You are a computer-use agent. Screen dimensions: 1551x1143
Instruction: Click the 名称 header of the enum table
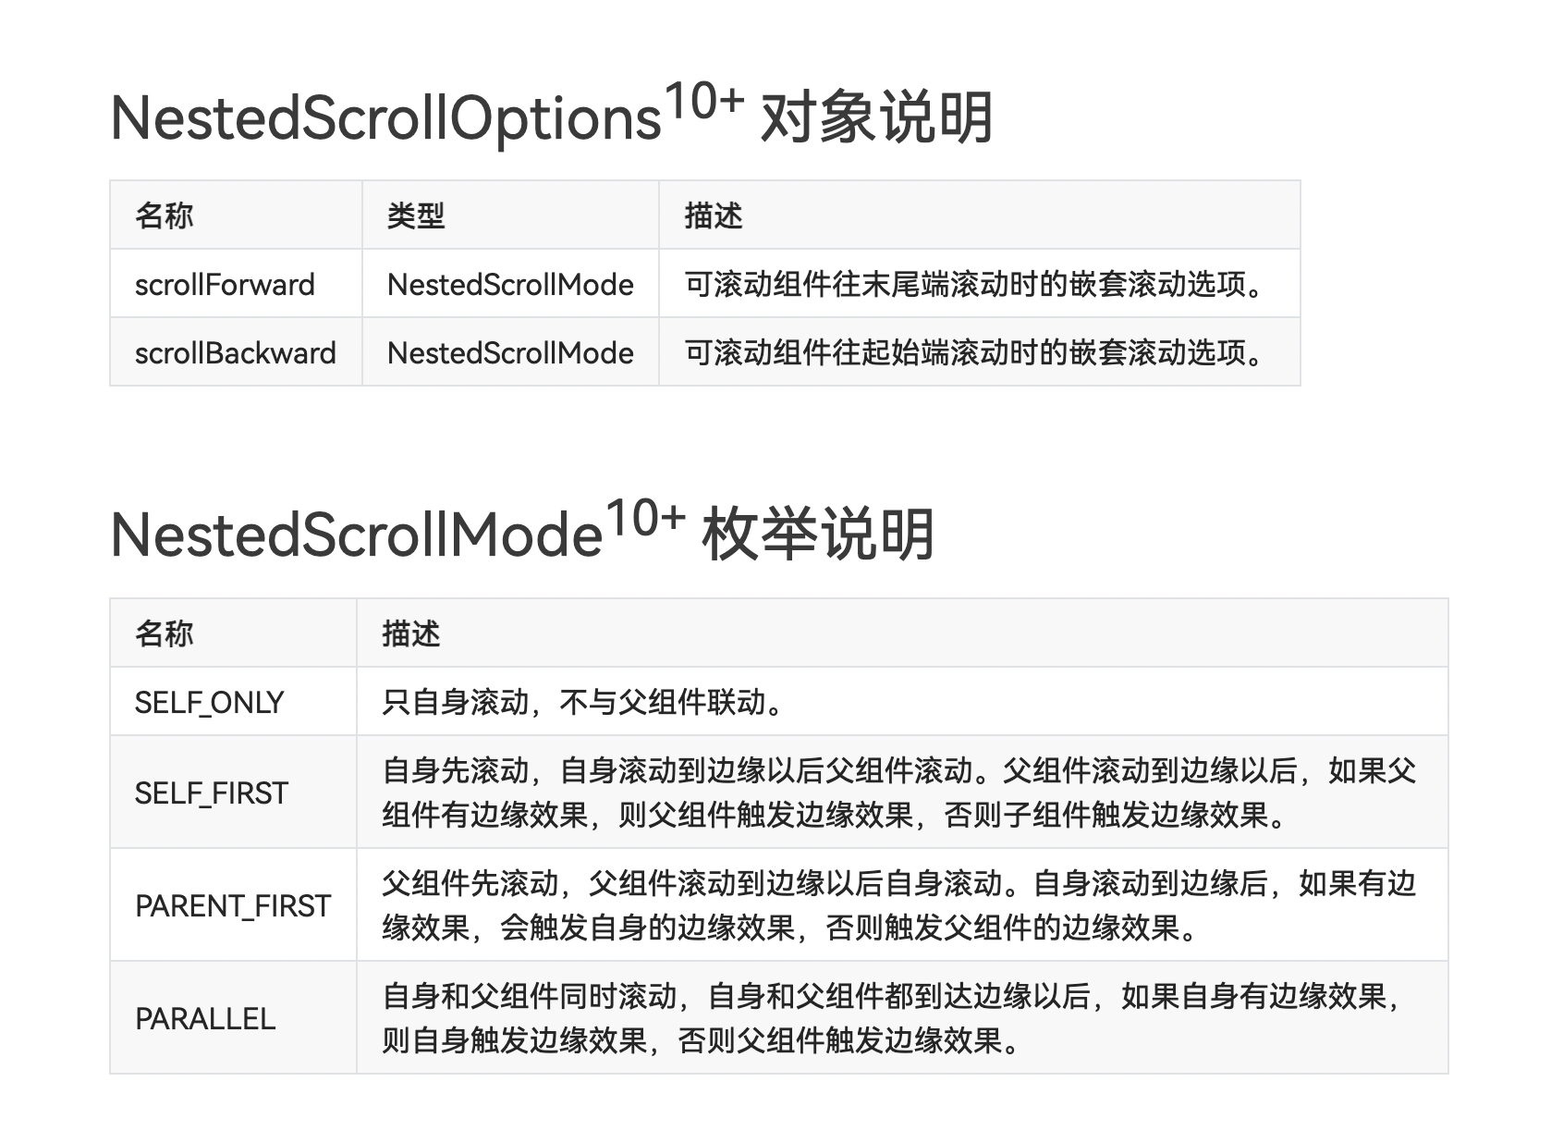[164, 633]
